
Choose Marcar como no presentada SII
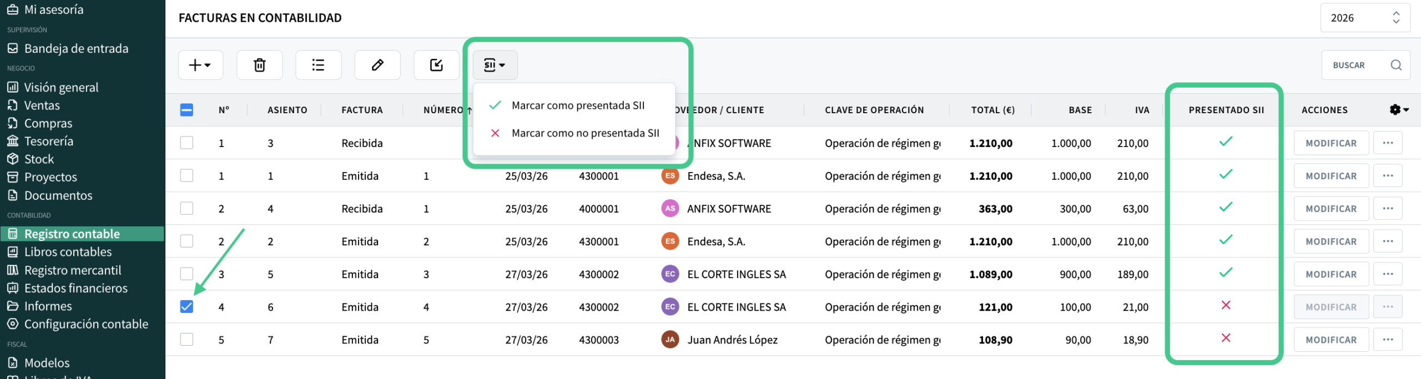click(584, 133)
